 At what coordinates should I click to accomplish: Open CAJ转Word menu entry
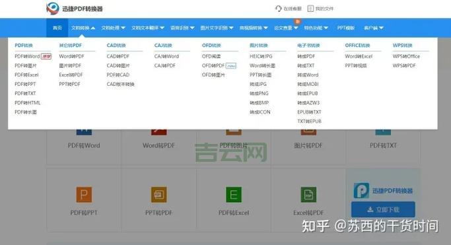166,56
